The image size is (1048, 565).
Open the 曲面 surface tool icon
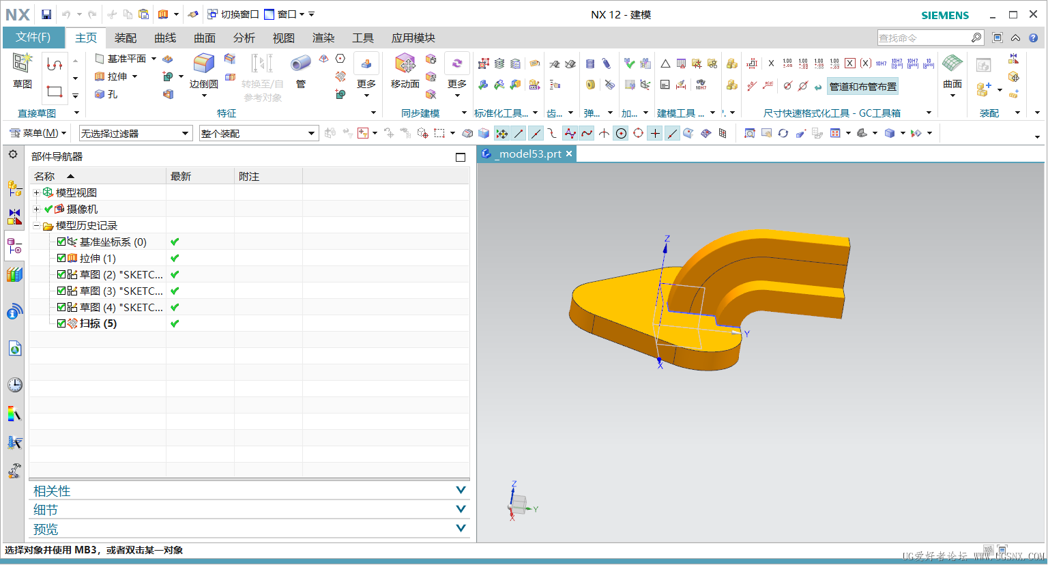tap(952, 64)
